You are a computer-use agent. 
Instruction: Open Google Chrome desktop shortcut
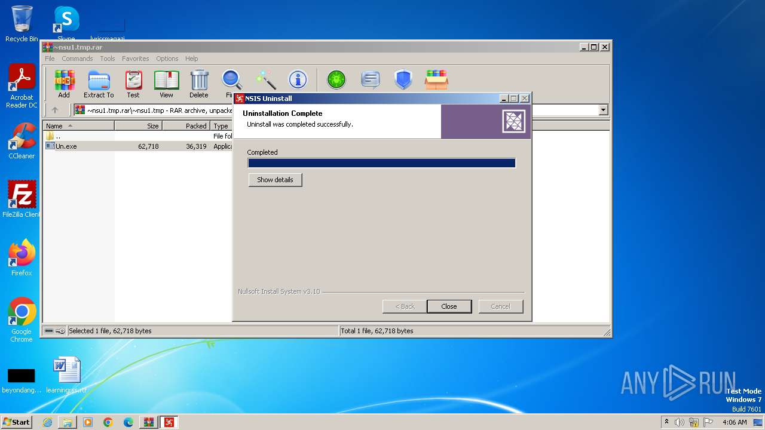point(22,320)
